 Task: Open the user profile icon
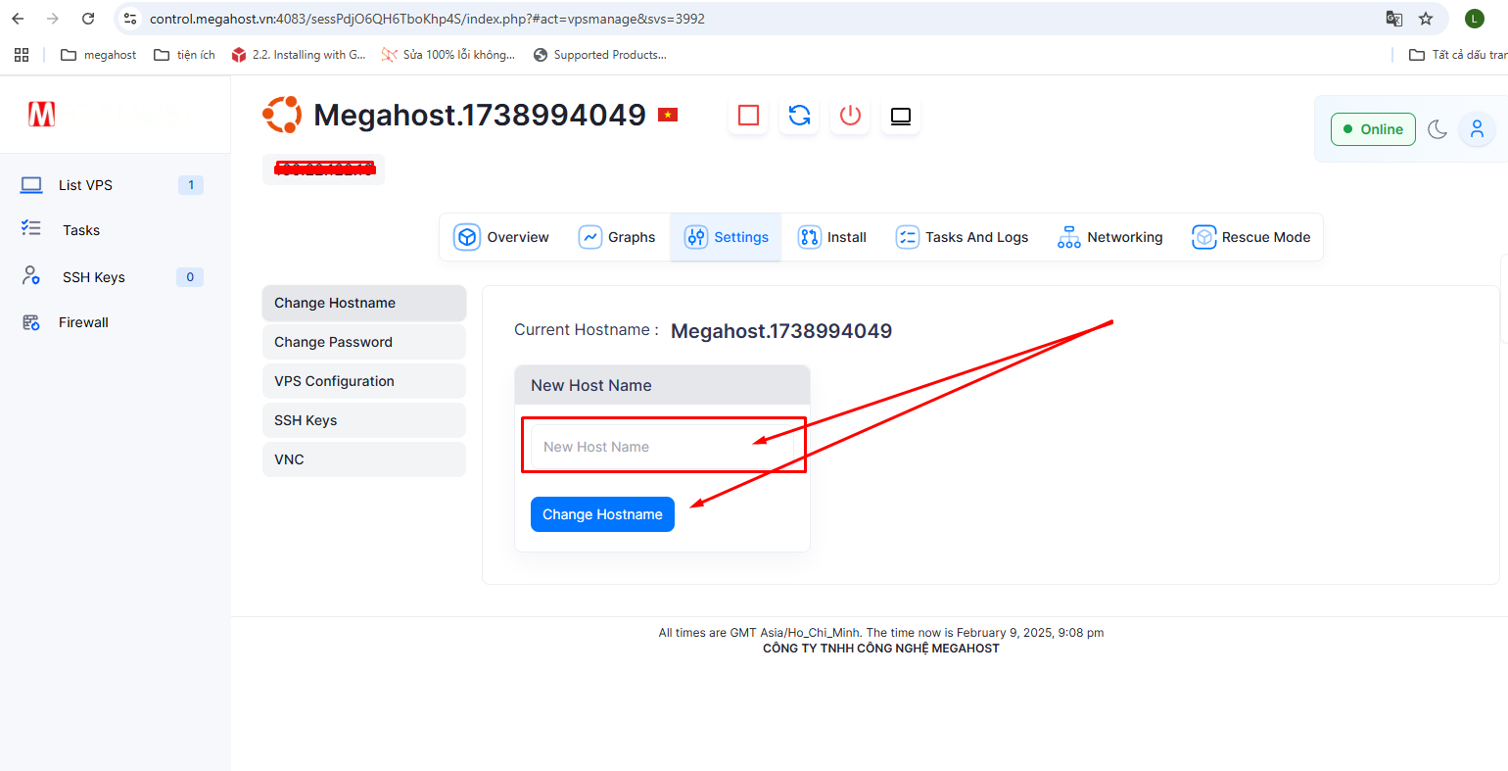coord(1477,129)
